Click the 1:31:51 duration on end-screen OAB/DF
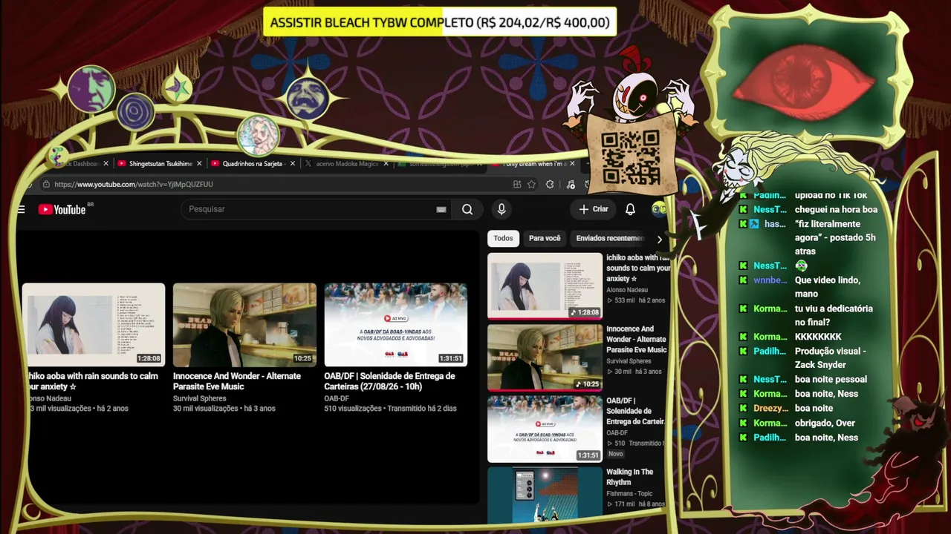 451,359
